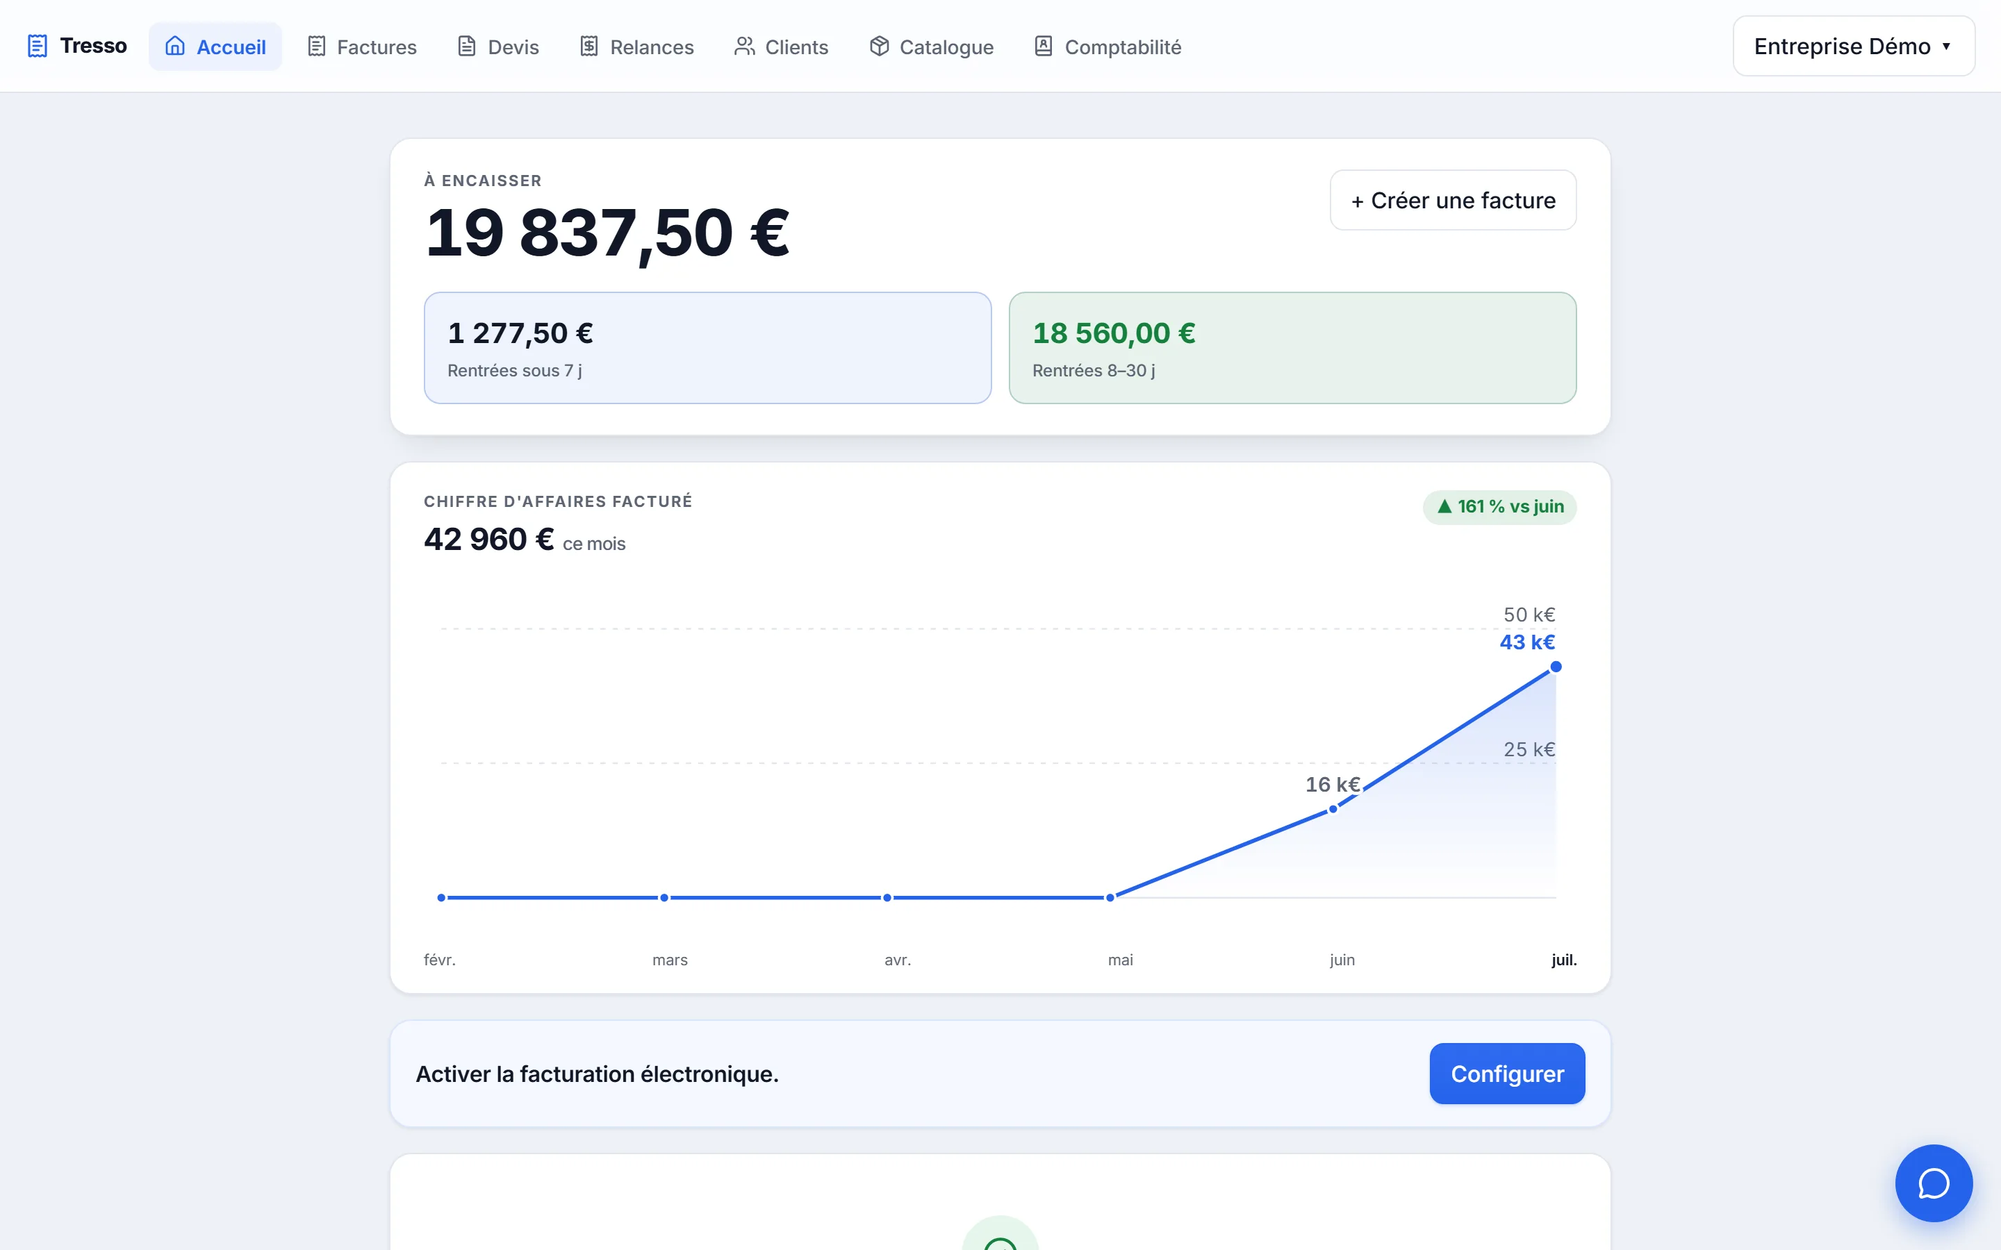Open the Rentrées 8–30 j card
Viewport: 2001px width, 1250px height.
coord(1292,348)
